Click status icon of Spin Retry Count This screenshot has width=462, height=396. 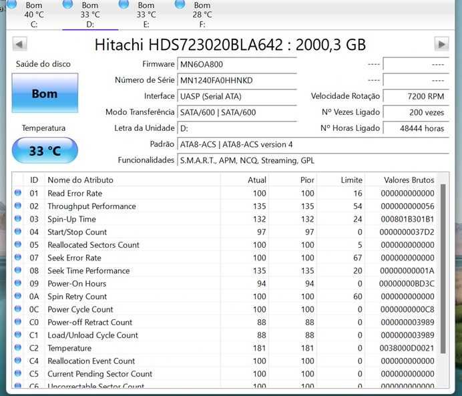click(x=17, y=296)
